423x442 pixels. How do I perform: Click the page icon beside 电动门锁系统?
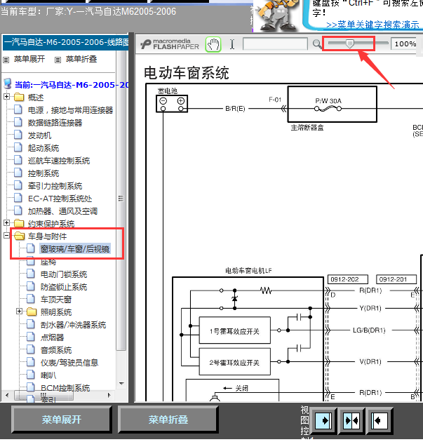(30, 274)
